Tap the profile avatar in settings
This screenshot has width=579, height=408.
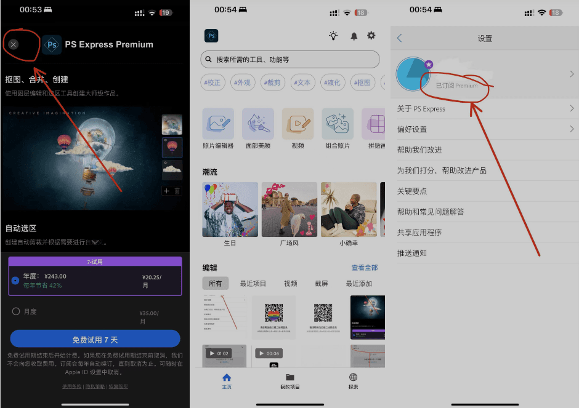pyautogui.click(x=413, y=74)
